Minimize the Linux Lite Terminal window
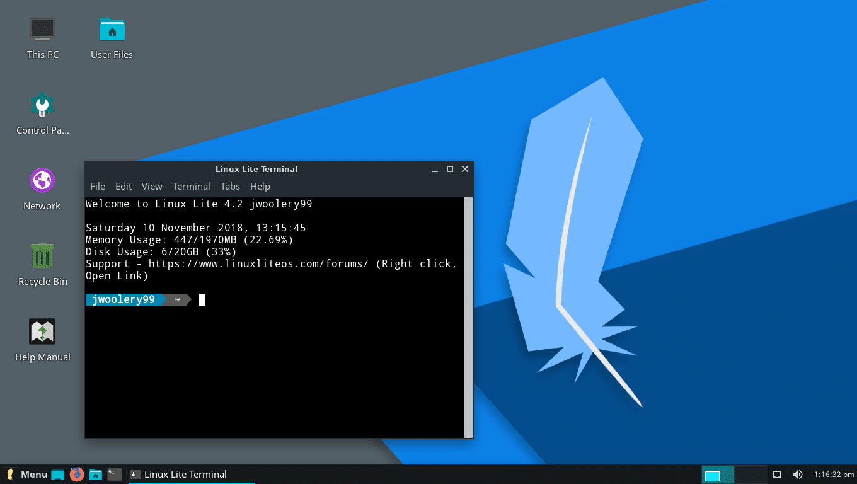 [x=435, y=170]
